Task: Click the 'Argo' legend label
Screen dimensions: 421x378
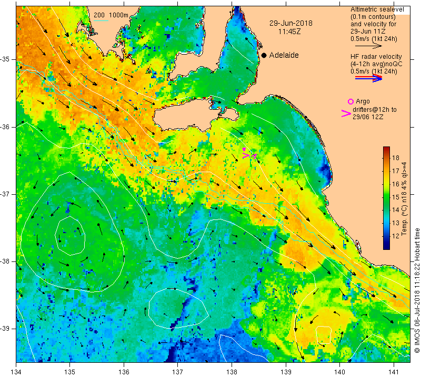Action: point(363,101)
